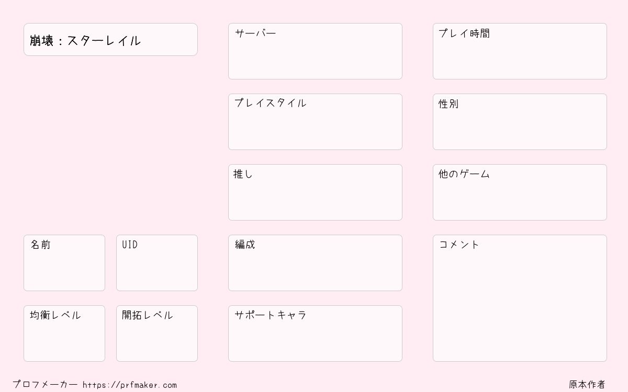Screen dimensions: 628x392
Task: Click the UID box
Action: tap(157, 263)
